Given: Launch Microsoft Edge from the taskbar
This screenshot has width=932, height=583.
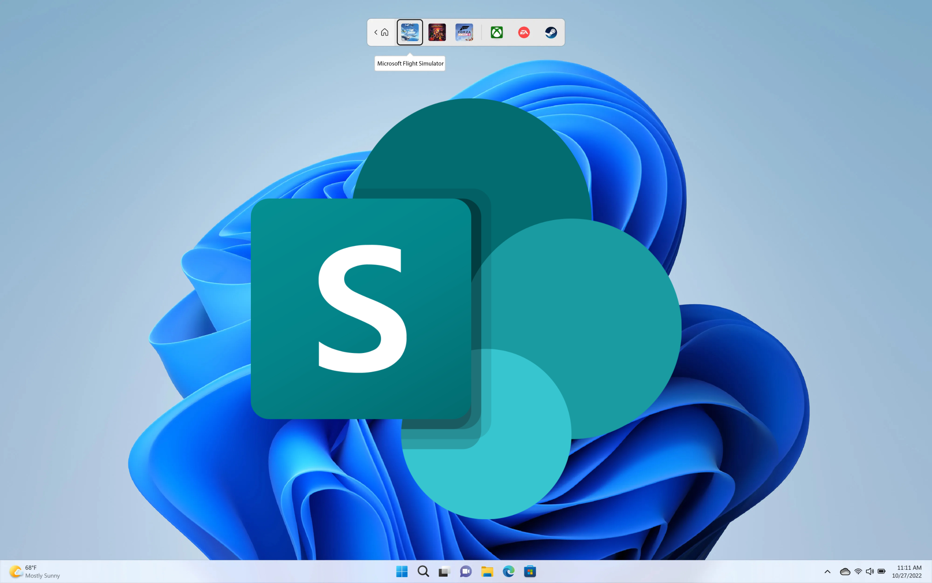Looking at the screenshot, I should tap(509, 571).
